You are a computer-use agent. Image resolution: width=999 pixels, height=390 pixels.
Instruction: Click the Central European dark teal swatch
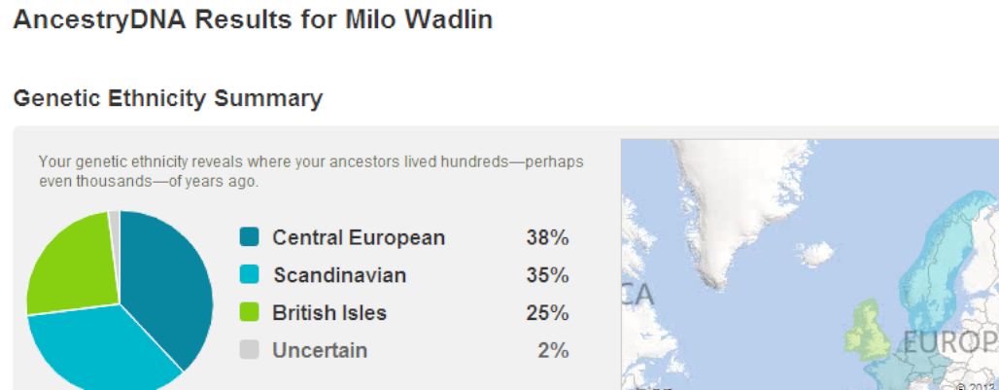coord(249,237)
